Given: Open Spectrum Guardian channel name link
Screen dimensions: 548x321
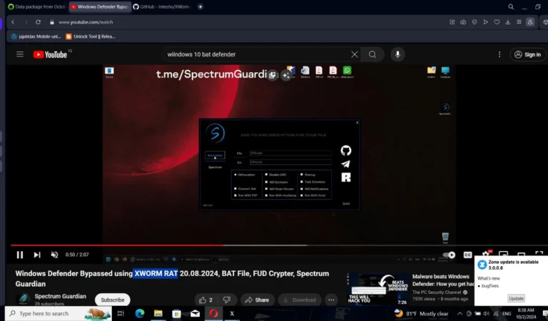Looking at the screenshot, I should point(60,296).
